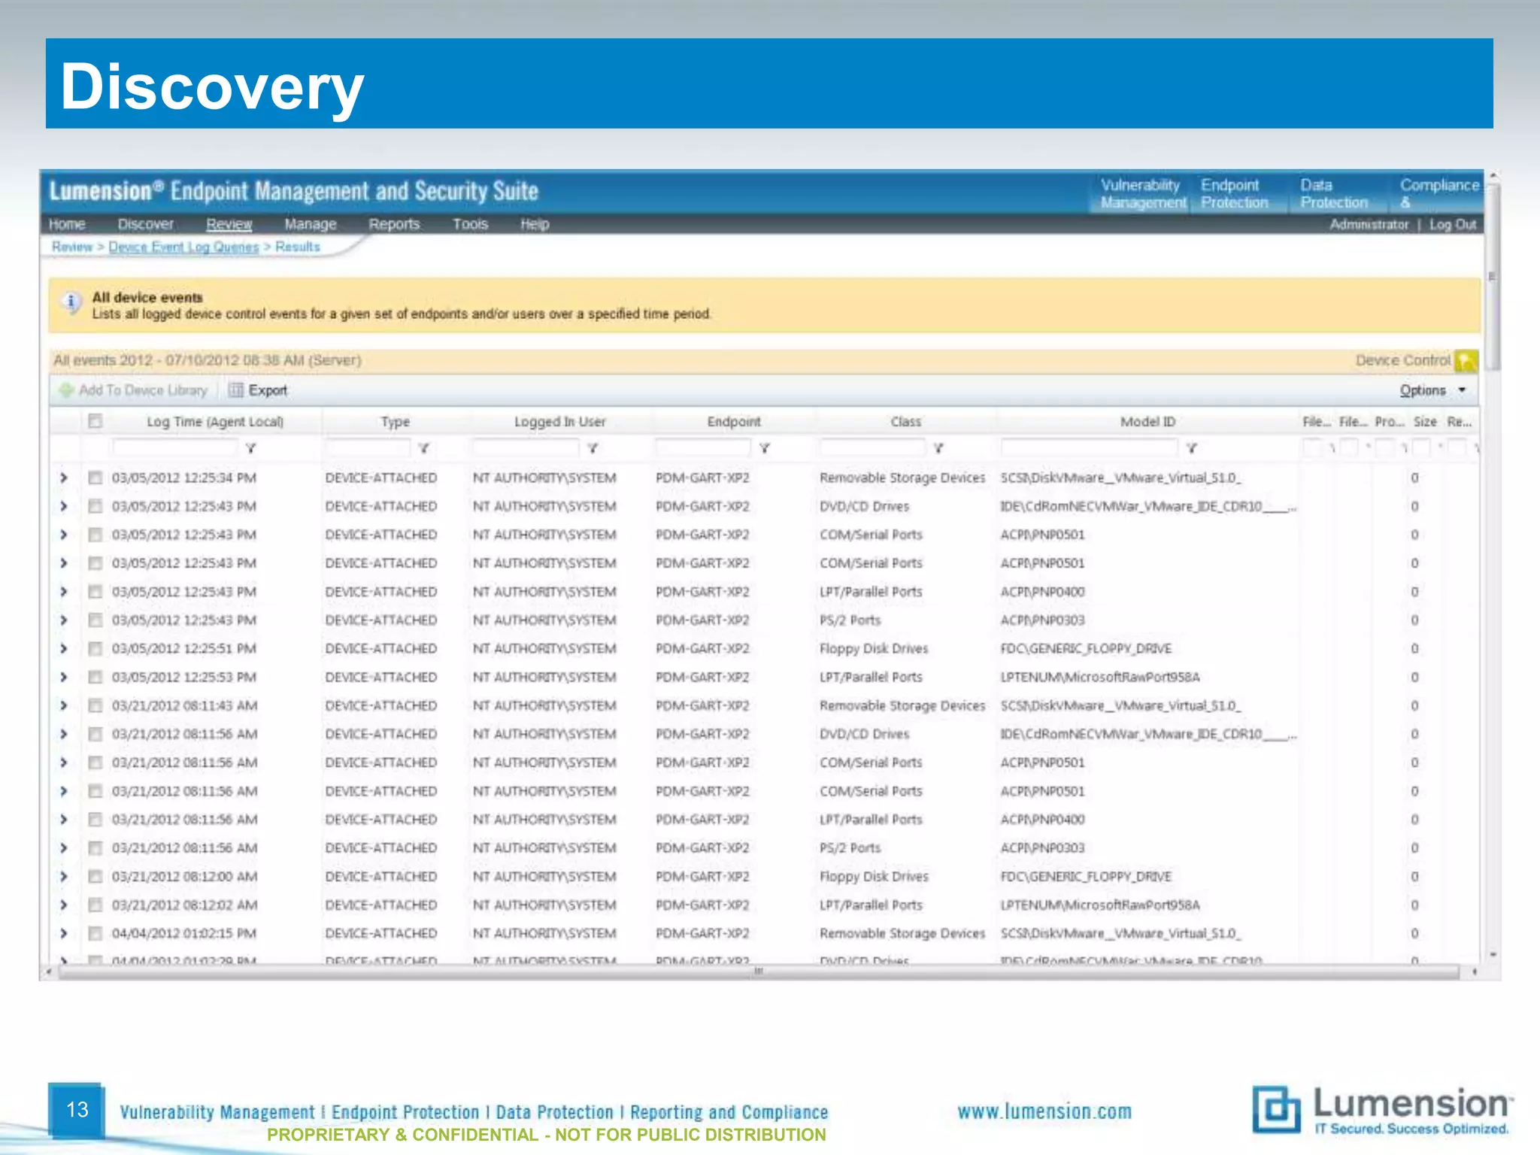
Task: Click the LPTENUM\MicrosoftRawPort958A cell at 12:25:53 PM
Action: coord(1099,677)
